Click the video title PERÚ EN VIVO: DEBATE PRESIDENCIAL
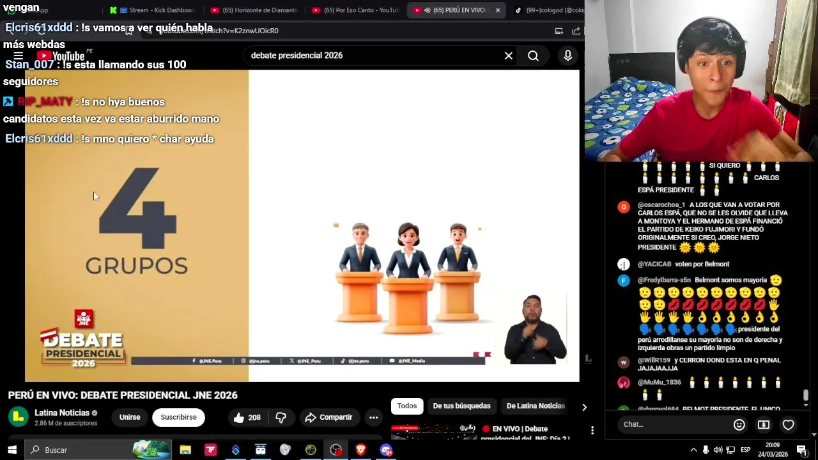Viewport: 818px width, 460px height. (123, 395)
